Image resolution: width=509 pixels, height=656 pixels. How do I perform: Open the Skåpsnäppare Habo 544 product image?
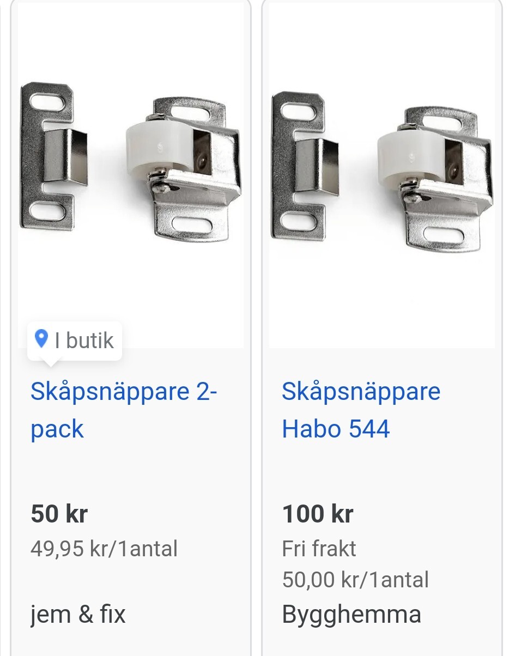point(382,174)
